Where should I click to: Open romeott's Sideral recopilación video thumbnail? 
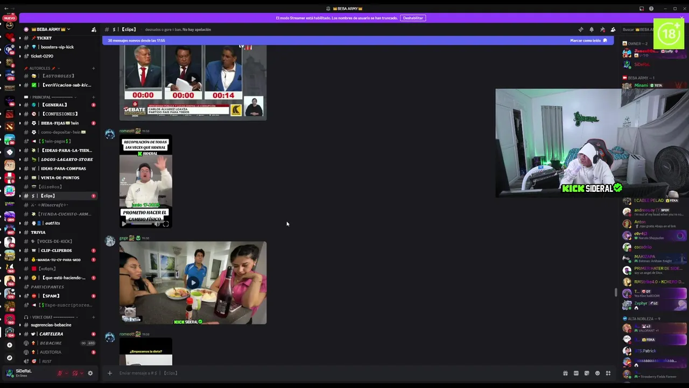146,182
